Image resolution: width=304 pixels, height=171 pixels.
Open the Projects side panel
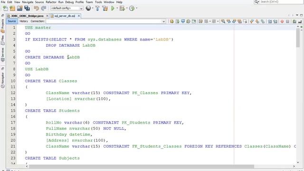tap(2, 26)
